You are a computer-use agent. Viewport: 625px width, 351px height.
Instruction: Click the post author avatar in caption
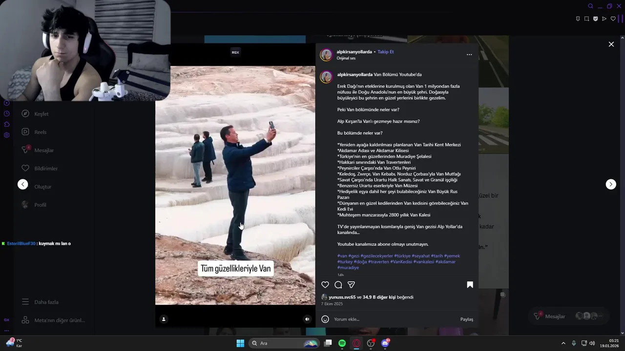tap(326, 77)
